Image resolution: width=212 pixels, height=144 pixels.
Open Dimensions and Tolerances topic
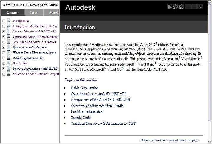point(30,47)
